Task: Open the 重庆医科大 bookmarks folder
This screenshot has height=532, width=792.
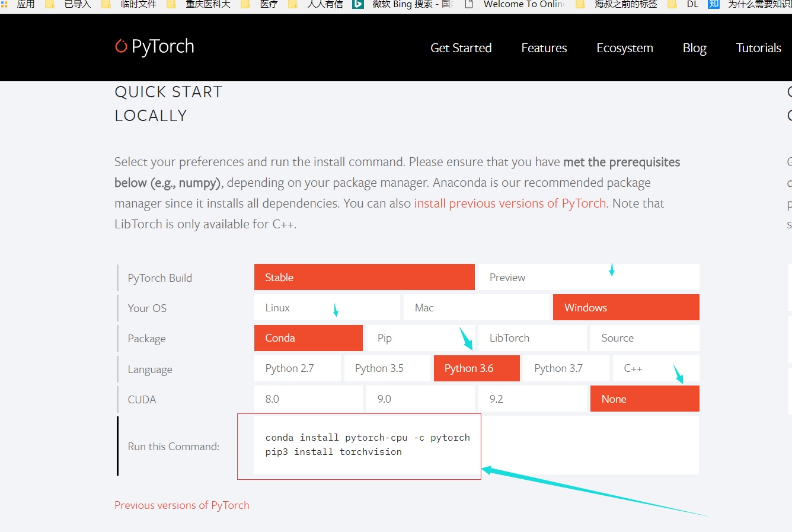Action: pyautogui.click(x=199, y=4)
